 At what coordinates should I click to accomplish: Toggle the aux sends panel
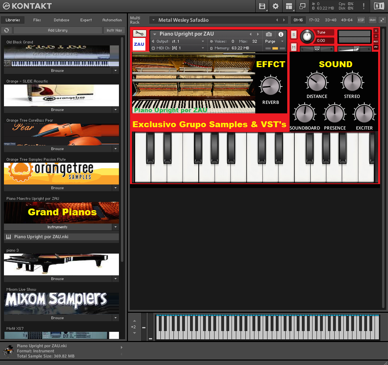373,20
